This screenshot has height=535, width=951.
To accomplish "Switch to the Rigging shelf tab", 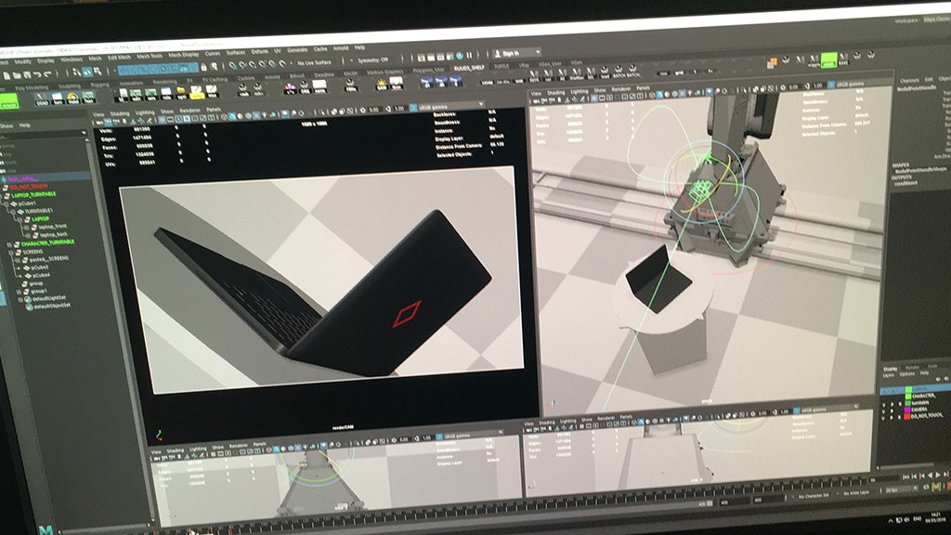I will (x=99, y=84).
